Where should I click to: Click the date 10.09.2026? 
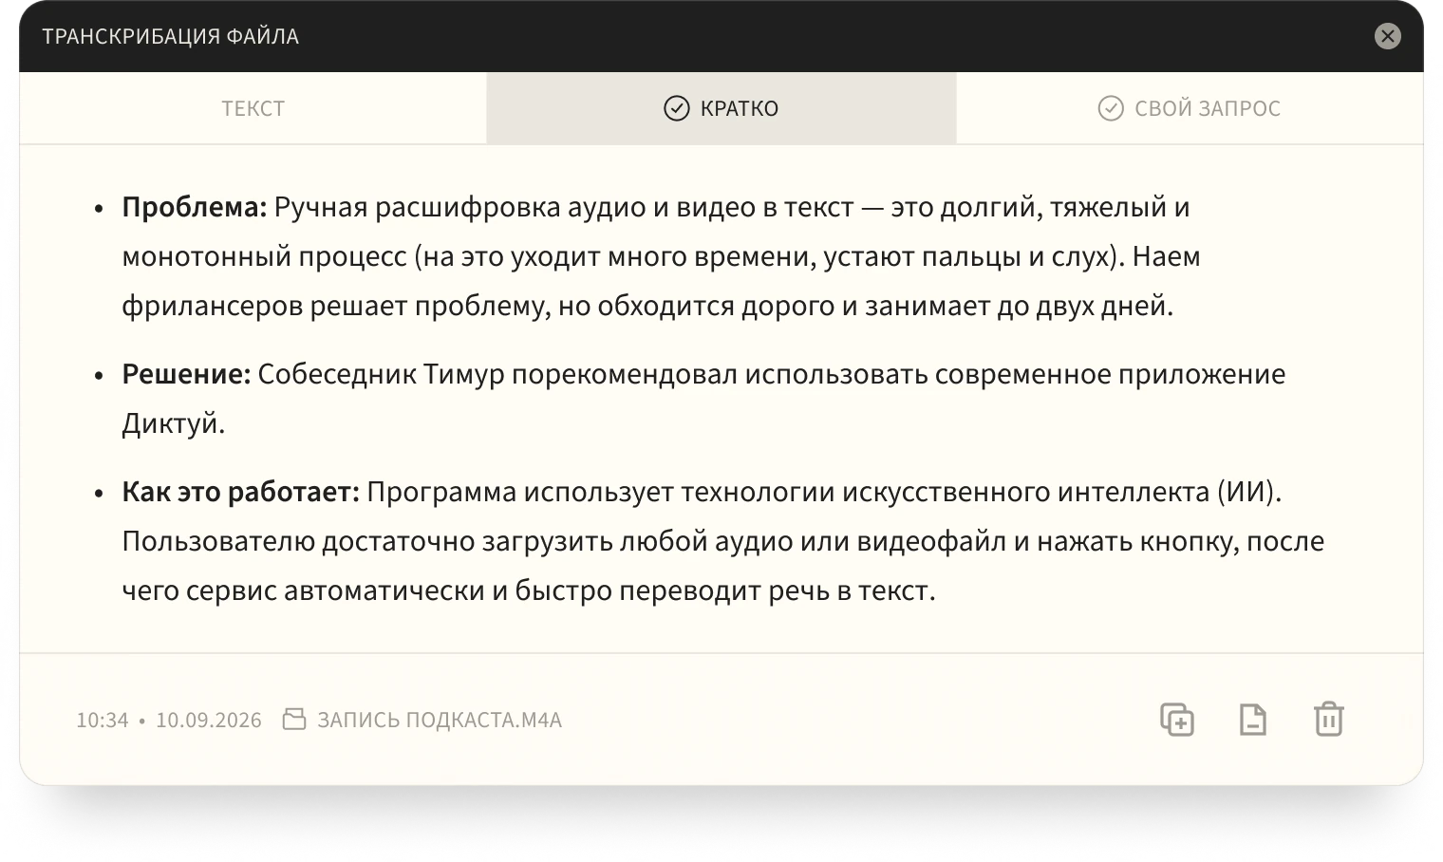pos(209,720)
